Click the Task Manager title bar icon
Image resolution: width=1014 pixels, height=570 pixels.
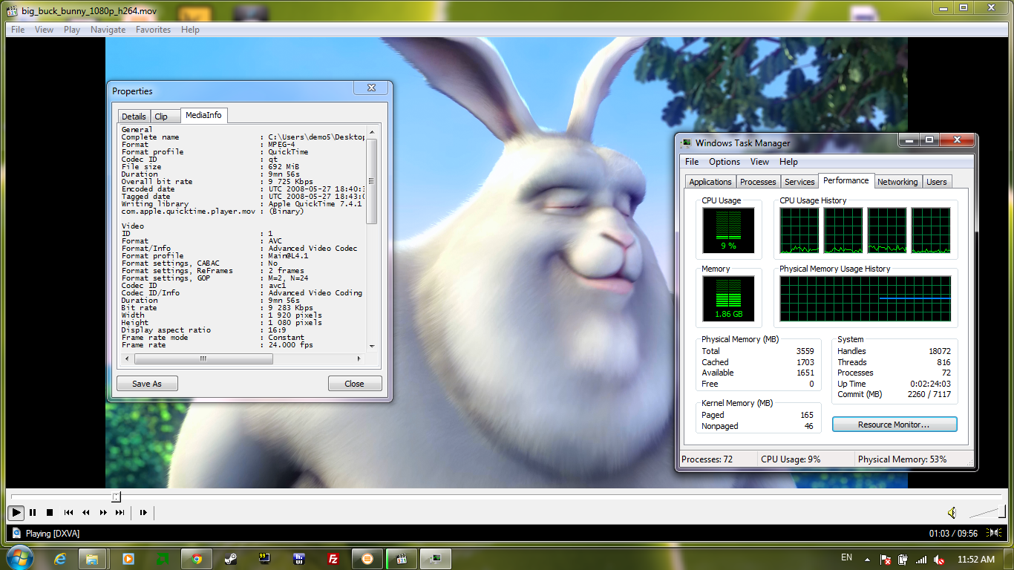pyautogui.click(x=687, y=143)
